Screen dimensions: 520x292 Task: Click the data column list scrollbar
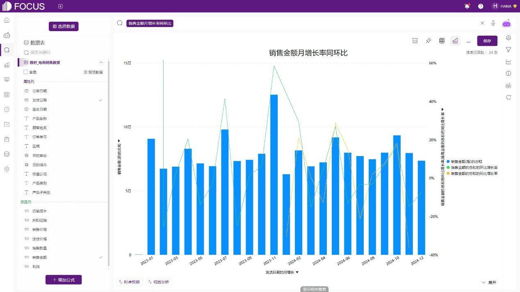pos(109,163)
